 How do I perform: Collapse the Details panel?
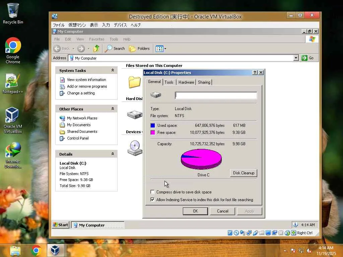click(113, 154)
